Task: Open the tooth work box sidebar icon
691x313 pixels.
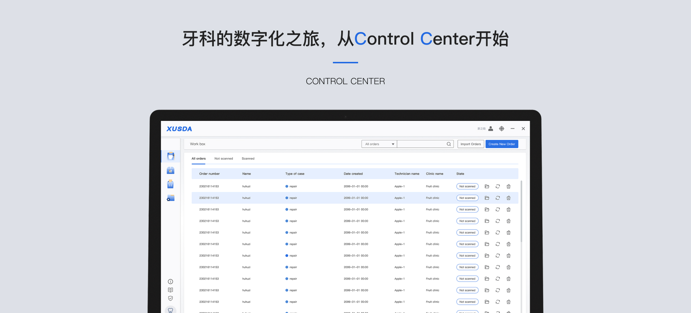Action: [171, 156]
